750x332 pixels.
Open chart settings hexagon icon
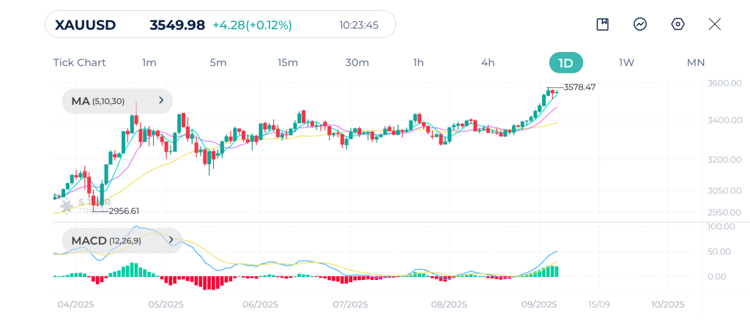tap(677, 24)
